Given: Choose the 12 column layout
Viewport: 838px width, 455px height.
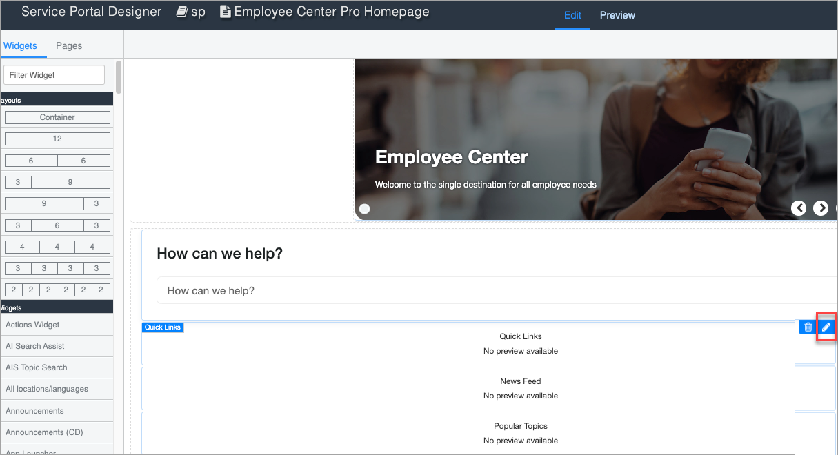Looking at the screenshot, I should pos(57,139).
